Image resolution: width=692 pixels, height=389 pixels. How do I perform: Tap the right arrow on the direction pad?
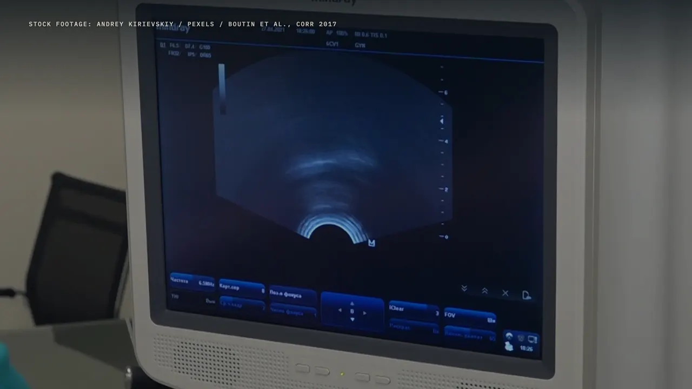(x=365, y=313)
